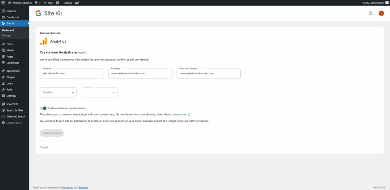Open Appearance in the sidebar
The width and height of the screenshot is (390, 190).
(13, 71)
